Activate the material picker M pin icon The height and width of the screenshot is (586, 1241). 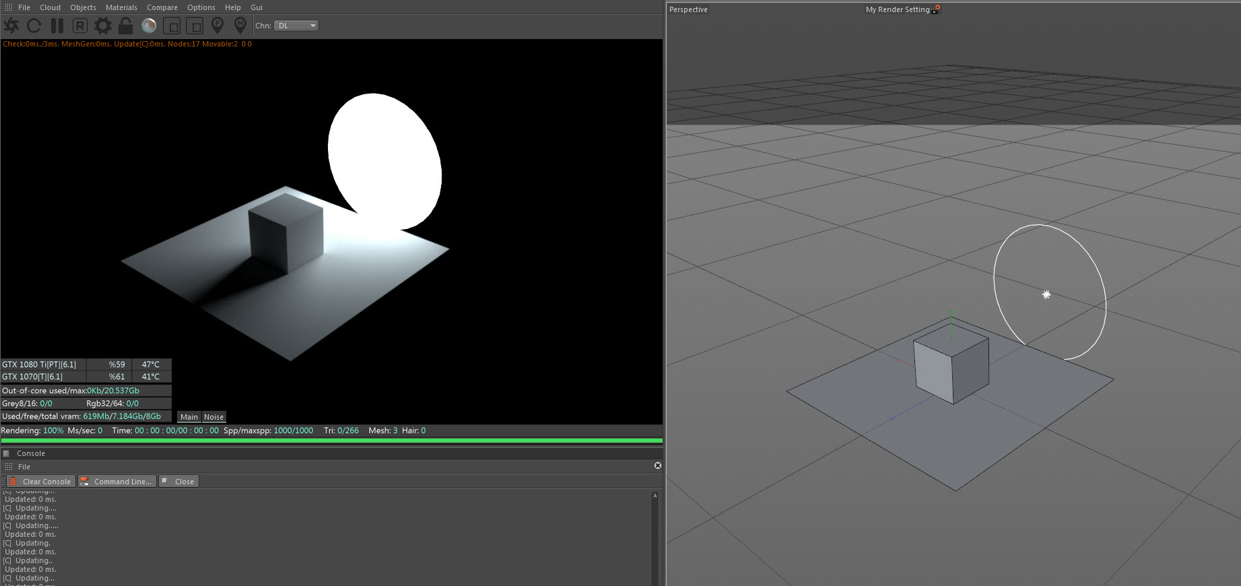pyautogui.click(x=240, y=26)
